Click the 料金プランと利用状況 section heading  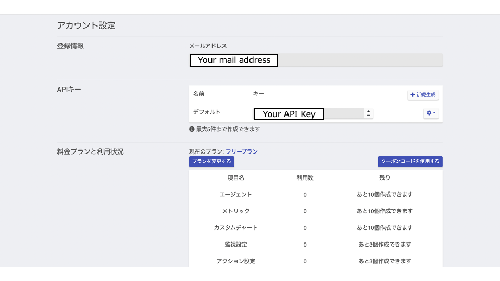pos(90,151)
